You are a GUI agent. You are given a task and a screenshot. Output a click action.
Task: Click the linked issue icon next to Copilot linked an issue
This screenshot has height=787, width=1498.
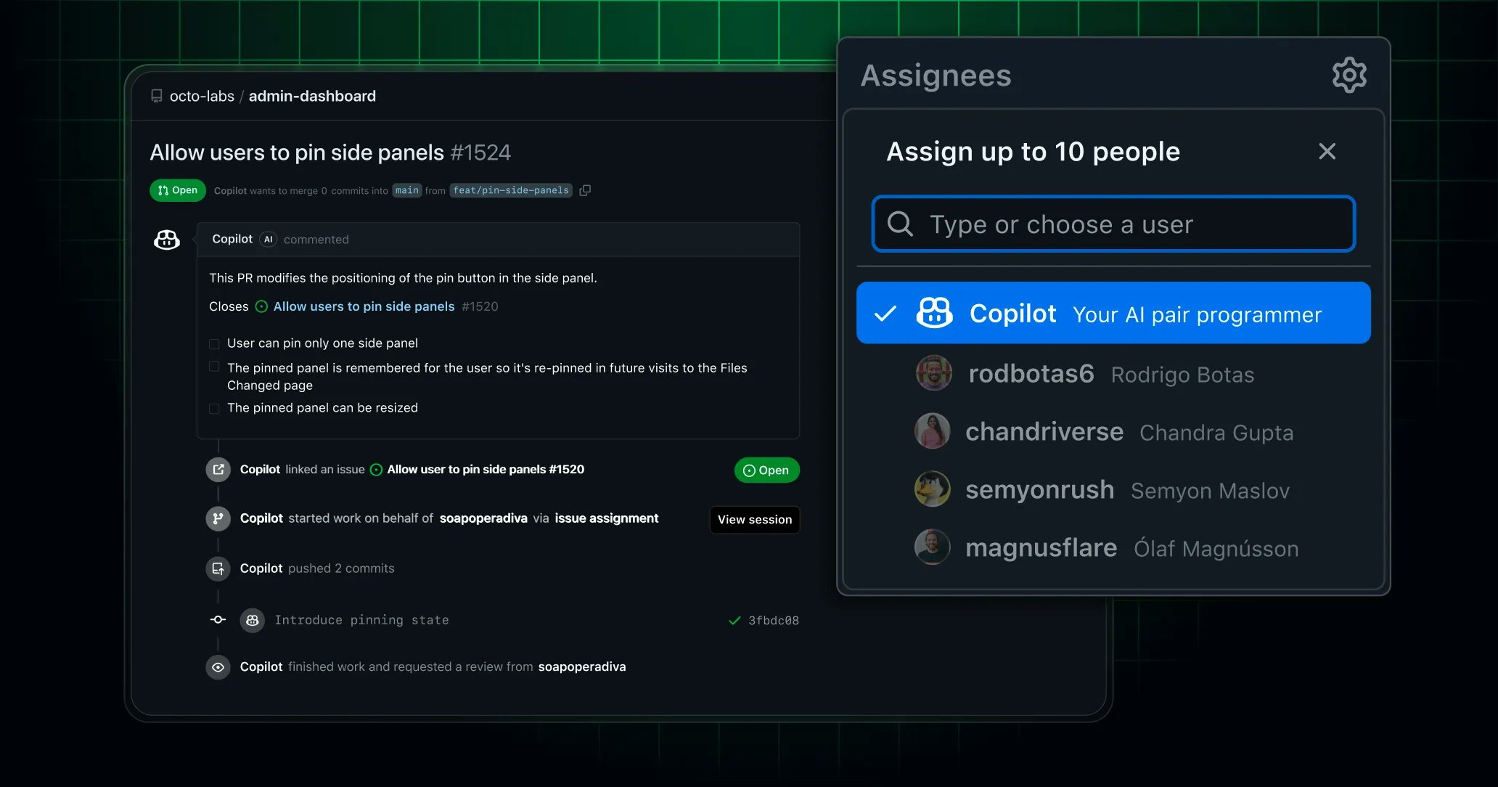[x=217, y=469]
